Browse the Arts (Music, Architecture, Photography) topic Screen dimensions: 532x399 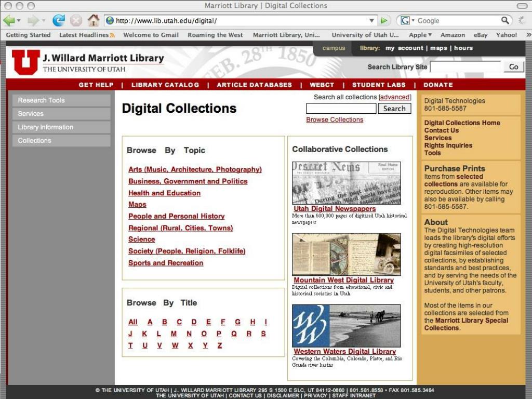(x=195, y=169)
